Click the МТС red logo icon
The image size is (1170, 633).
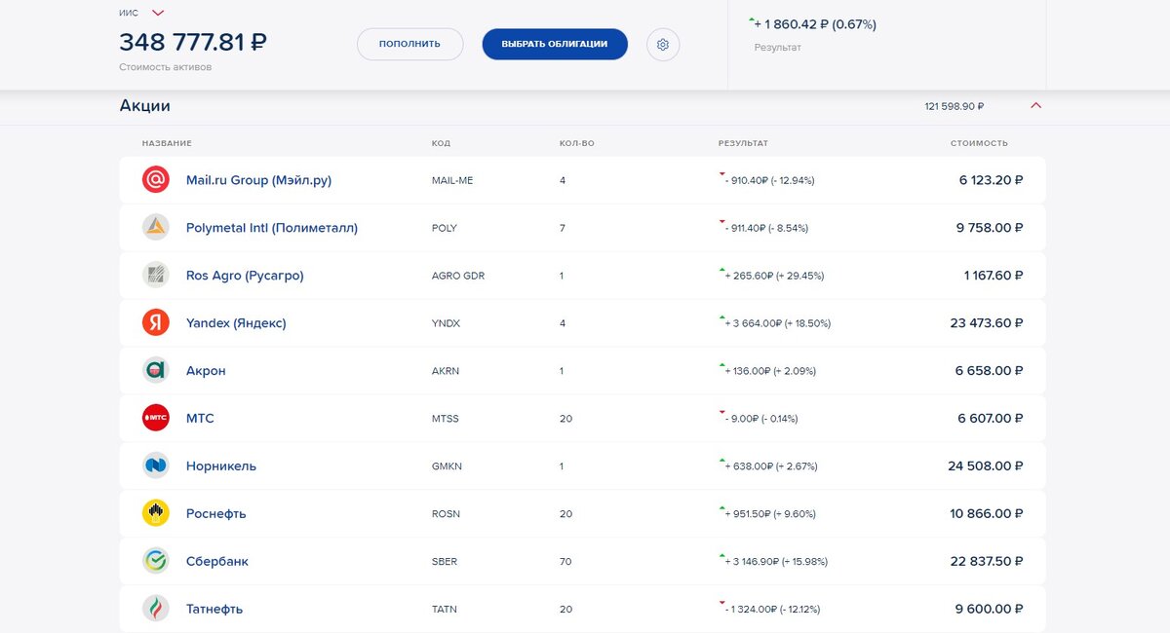[156, 419]
